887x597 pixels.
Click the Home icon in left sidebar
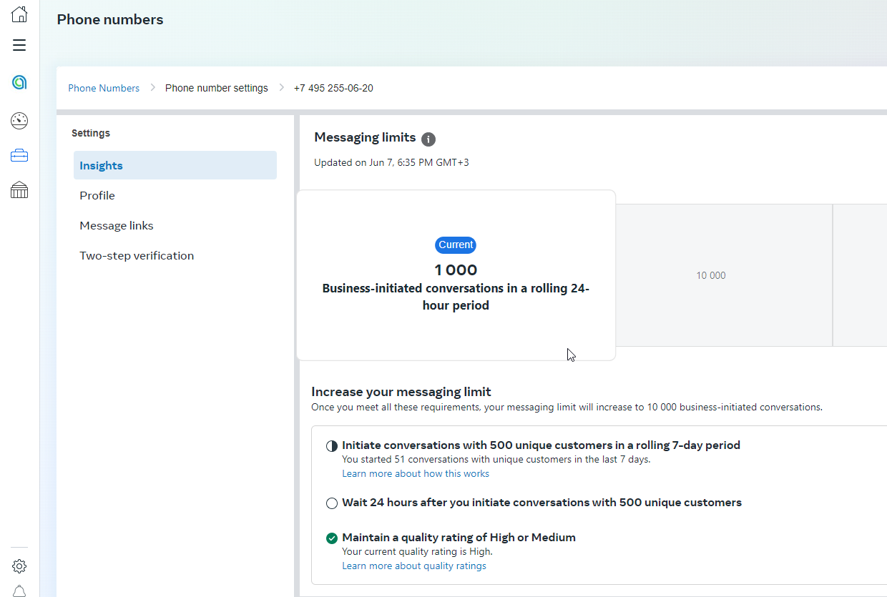tap(19, 14)
